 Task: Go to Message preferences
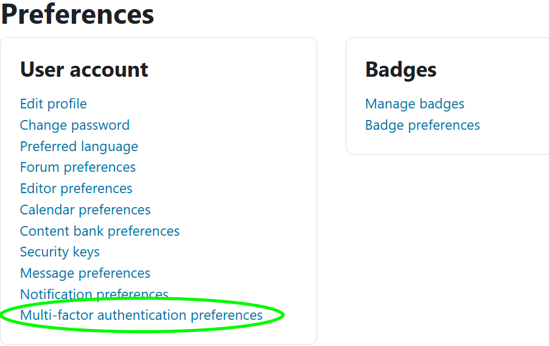pyautogui.click(x=85, y=273)
